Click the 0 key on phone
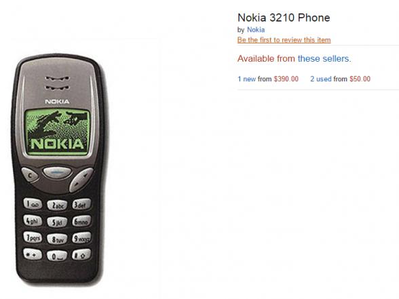 [57, 256]
